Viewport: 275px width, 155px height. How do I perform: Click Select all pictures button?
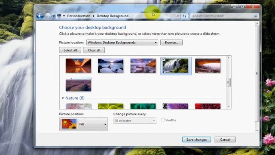click(70, 50)
